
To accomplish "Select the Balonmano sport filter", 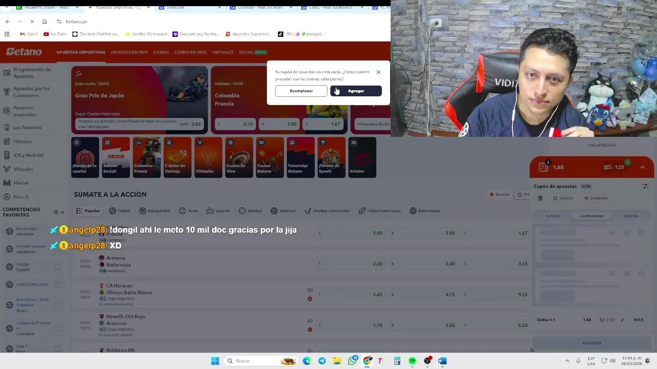I will 425,211.
